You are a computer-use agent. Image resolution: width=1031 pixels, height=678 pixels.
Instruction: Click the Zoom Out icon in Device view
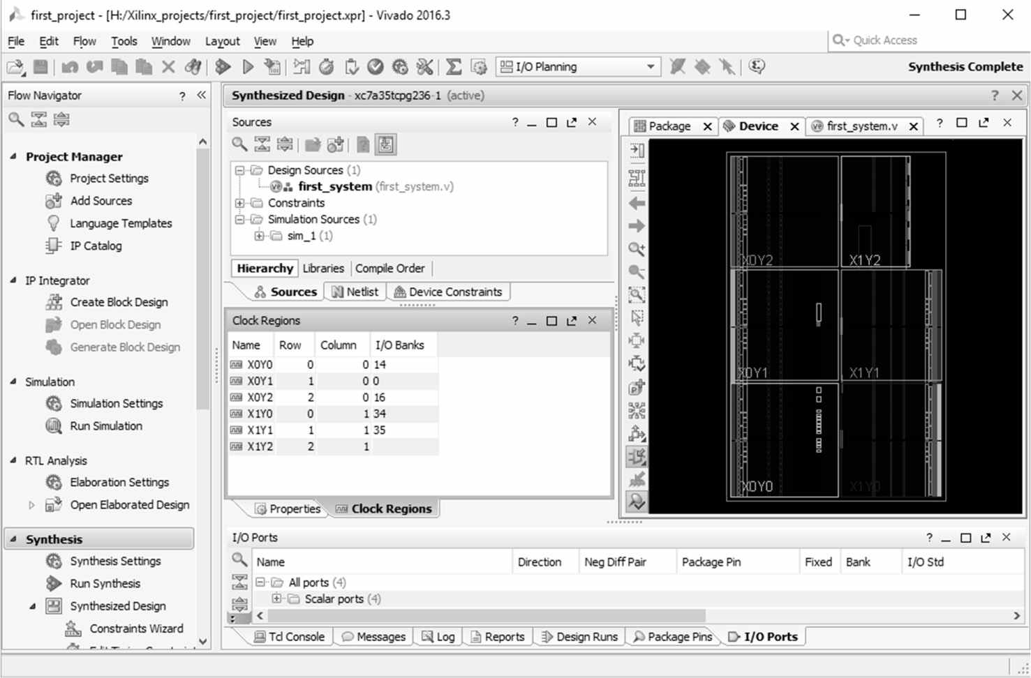[637, 272]
